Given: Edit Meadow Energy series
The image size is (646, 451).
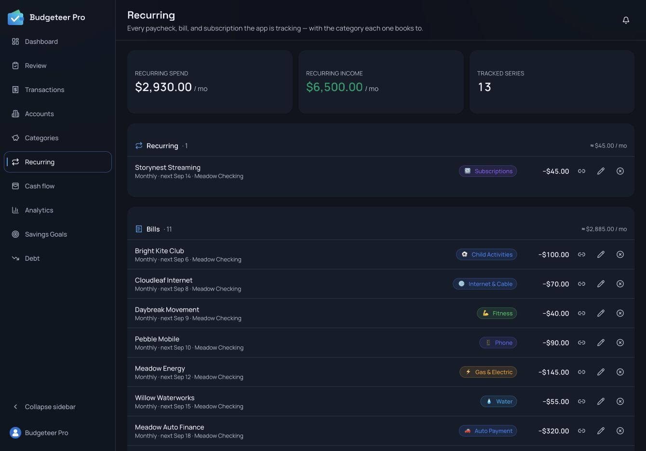Looking at the screenshot, I should (601, 372).
